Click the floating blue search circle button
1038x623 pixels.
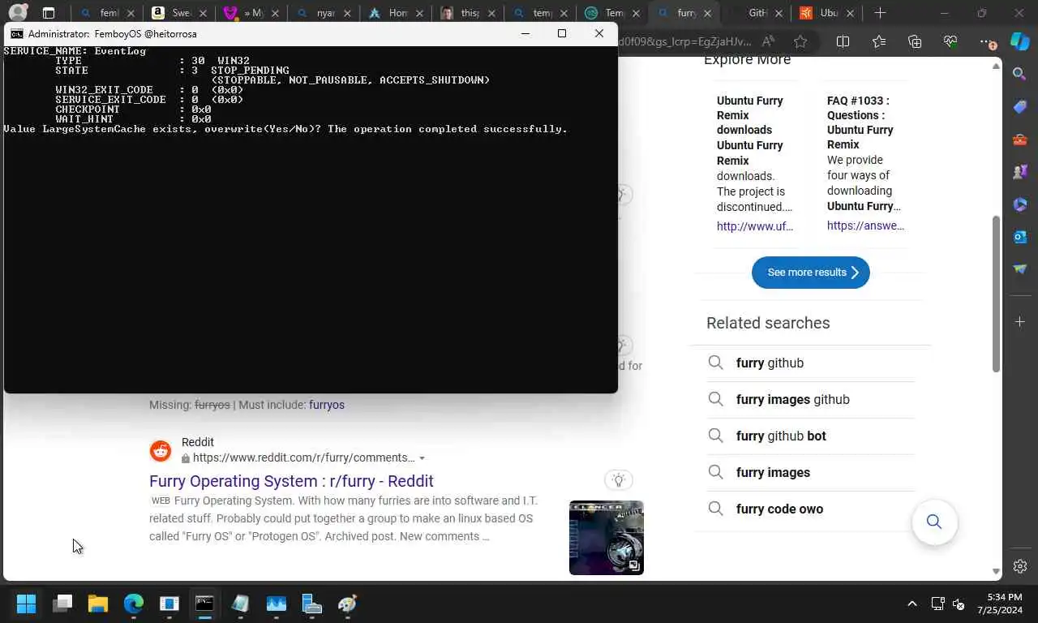(x=934, y=522)
